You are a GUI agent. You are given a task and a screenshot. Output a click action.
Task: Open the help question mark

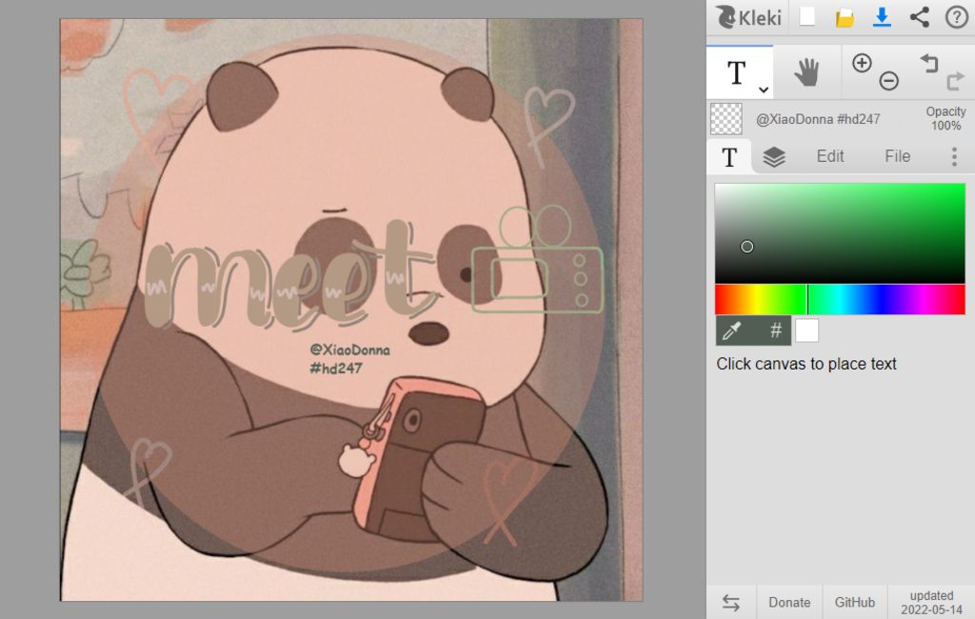[x=956, y=17]
